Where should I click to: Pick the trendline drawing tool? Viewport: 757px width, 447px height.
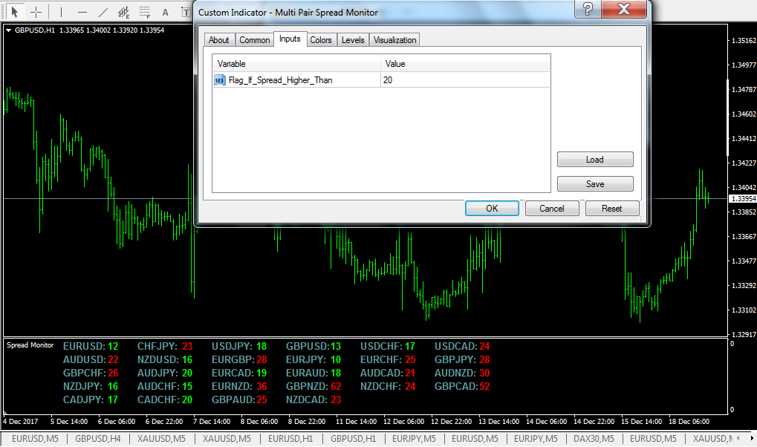point(103,12)
